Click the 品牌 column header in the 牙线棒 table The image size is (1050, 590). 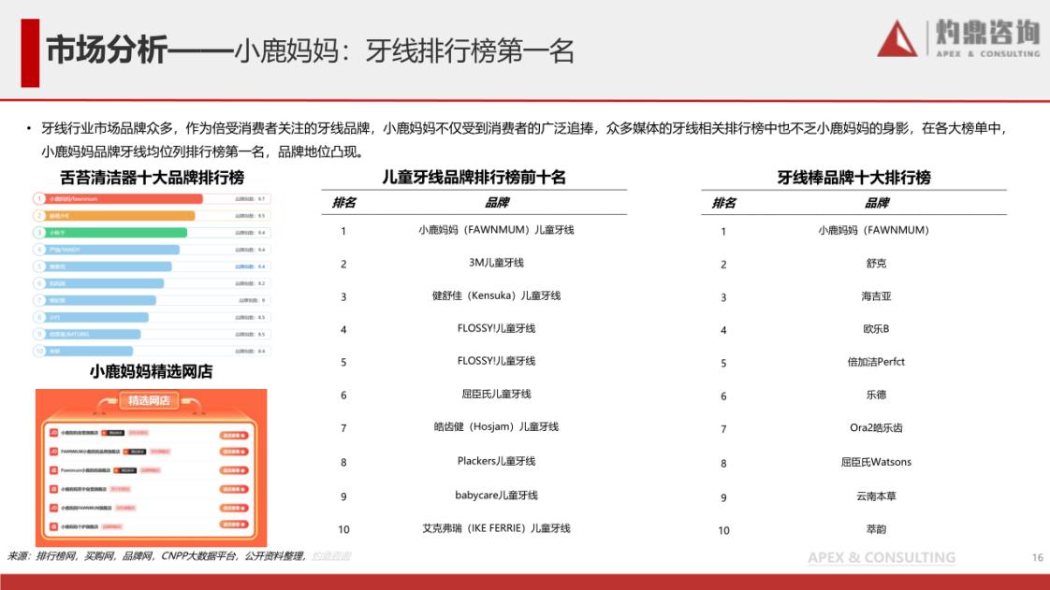(877, 203)
